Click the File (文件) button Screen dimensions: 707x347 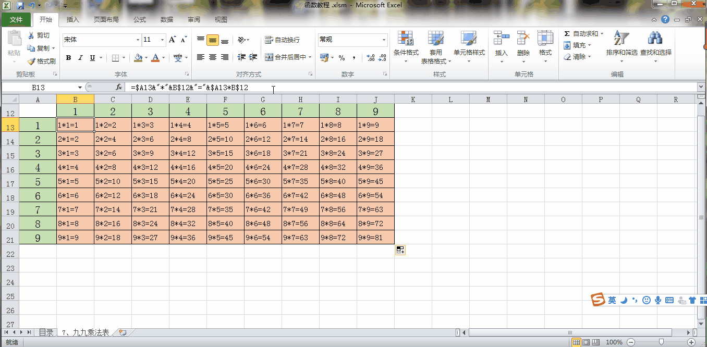point(16,20)
